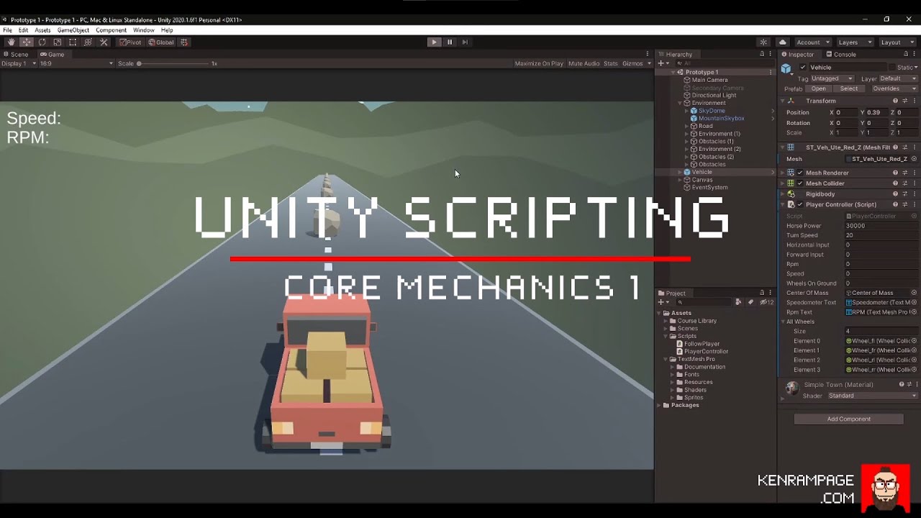Expand the Canvas object in Hierarchy
The width and height of the screenshot is (921, 518).
tap(680, 180)
